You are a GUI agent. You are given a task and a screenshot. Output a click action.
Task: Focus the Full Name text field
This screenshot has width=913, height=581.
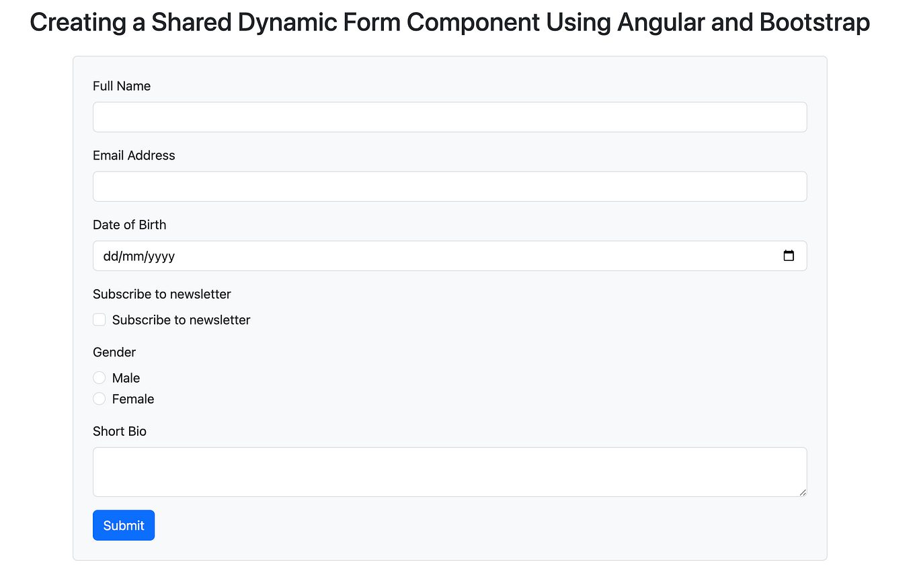pos(450,117)
